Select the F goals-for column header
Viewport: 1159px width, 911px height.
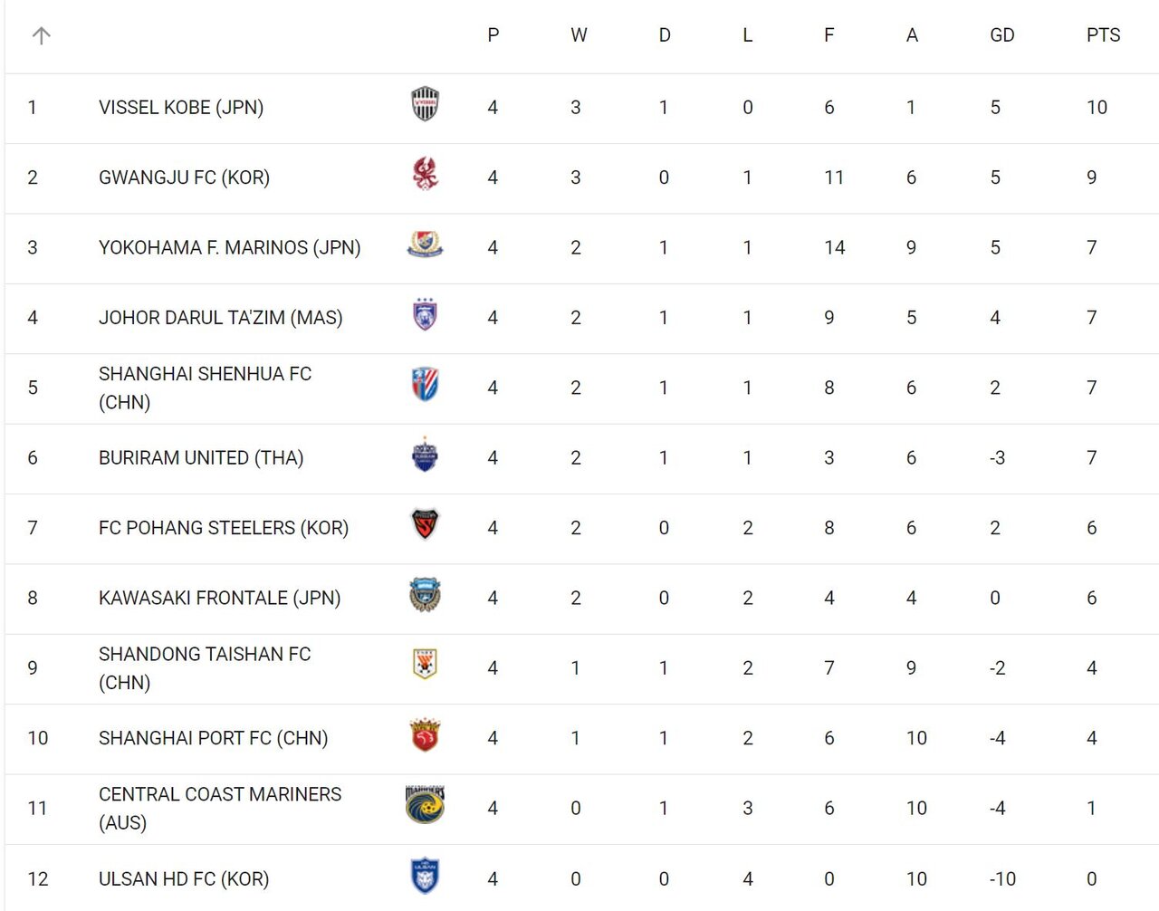click(x=829, y=35)
